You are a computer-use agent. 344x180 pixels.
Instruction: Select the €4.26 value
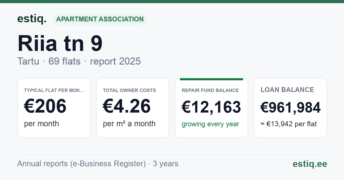127,106
